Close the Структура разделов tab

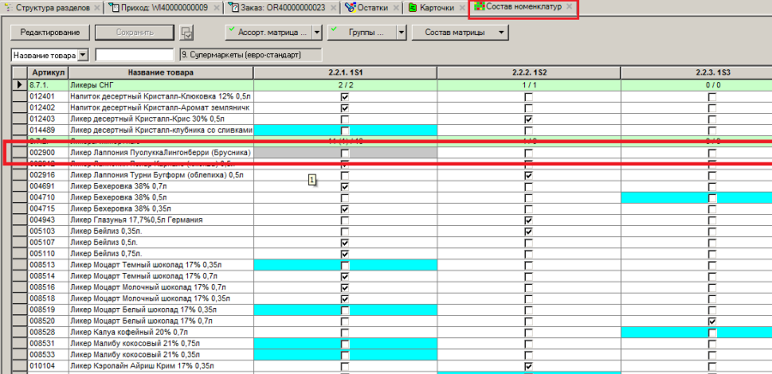pos(96,8)
